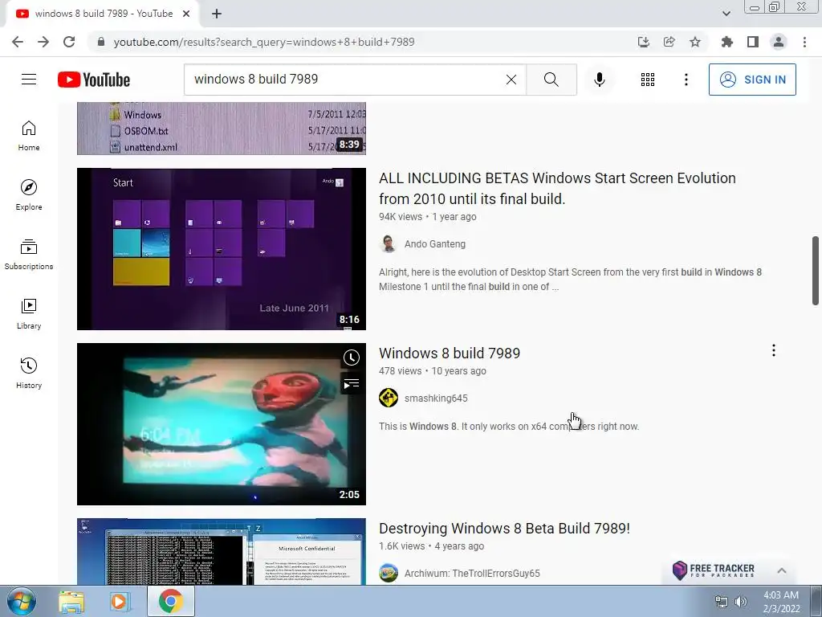Add Windows 8 build 7989 video to queue
Viewport: 822px width, 617px height.
352,384
